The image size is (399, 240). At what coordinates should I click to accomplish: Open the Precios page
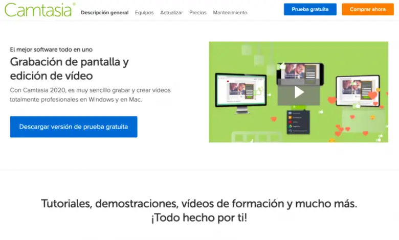pos(198,12)
